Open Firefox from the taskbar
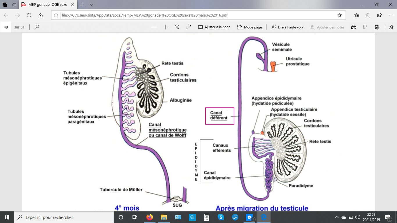This screenshot has width=397, height=223. [x=149, y=217]
